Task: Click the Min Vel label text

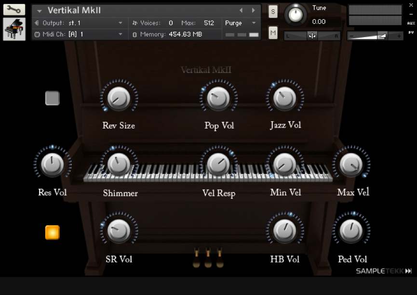Action: coord(285,192)
